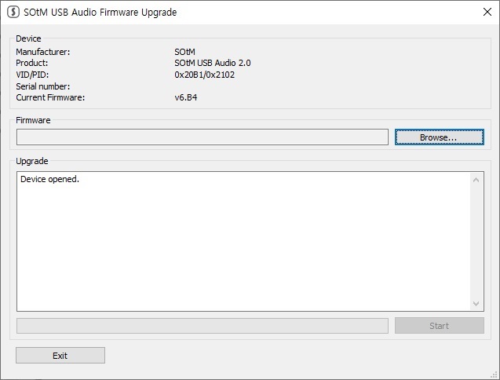
Task: Click the Serial number label
Action: (43, 86)
